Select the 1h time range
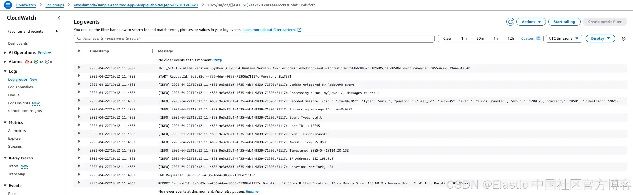The image size is (633, 195). pos(496,38)
